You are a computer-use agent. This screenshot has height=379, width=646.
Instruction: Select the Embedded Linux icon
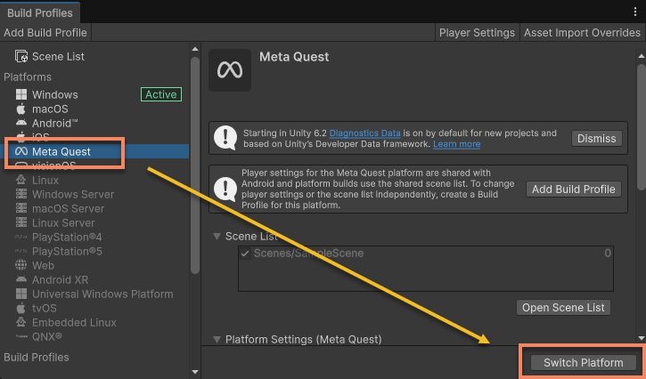coord(21,322)
